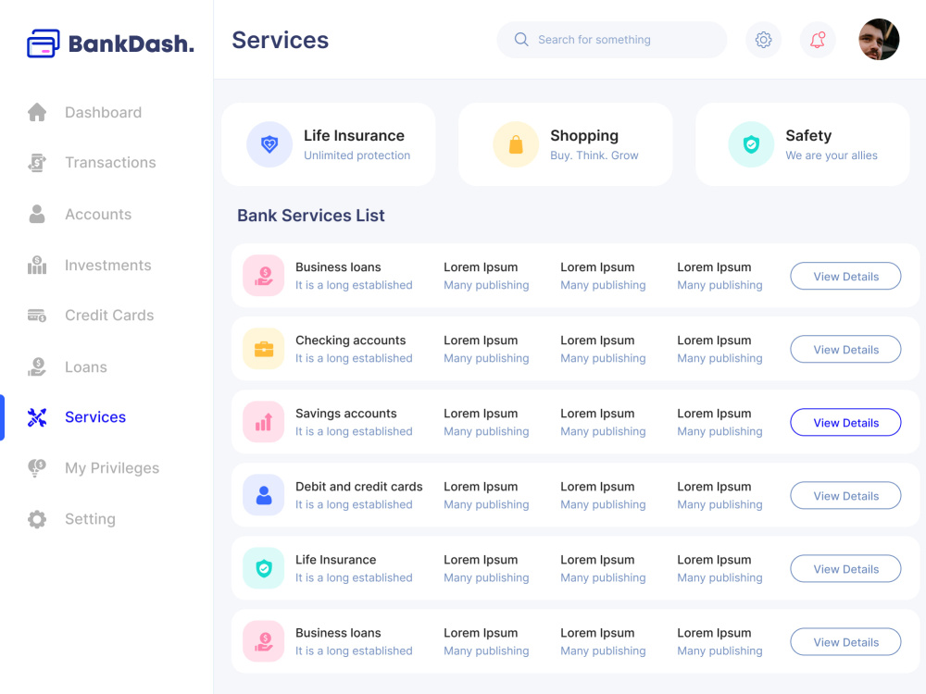Click the BankDash logo icon
Image resolution: width=926 pixels, height=694 pixels.
pyautogui.click(x=44, y=43)
